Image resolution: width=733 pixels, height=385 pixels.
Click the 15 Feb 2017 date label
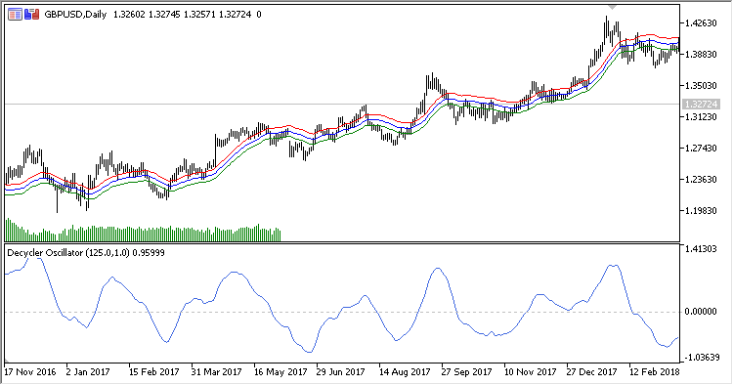coord(153,372)
